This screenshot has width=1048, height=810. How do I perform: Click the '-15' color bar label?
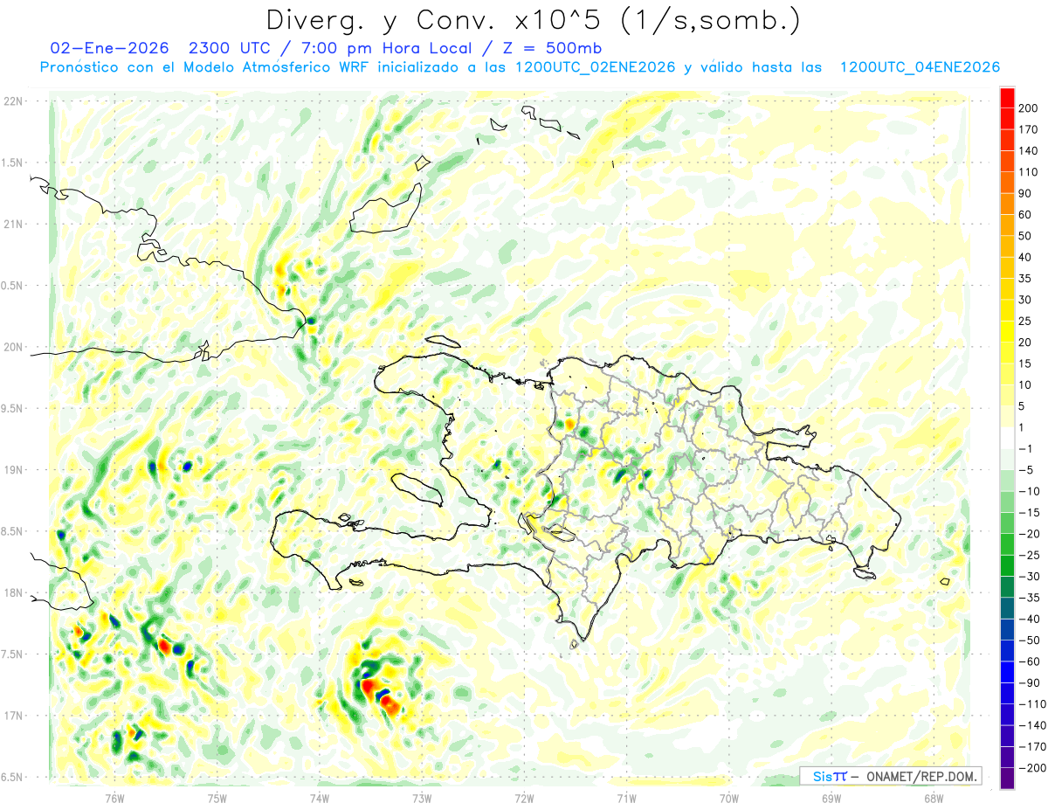coord(1031,512)
